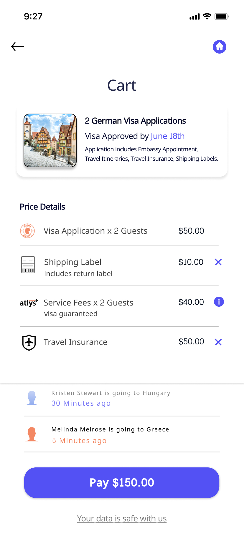Tap the German visa stamp icon
Screen dimensions: 244x541
(x=27, y=231)
